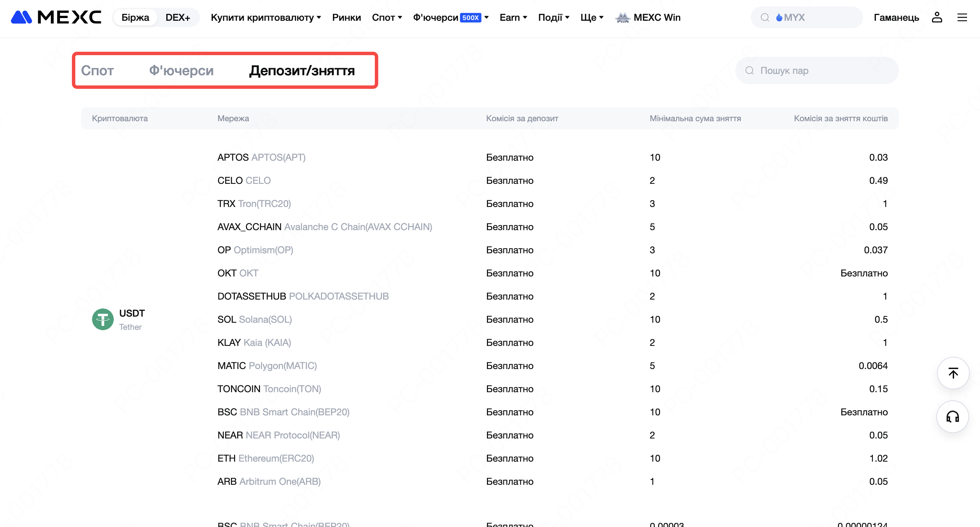Open the Ф'ючерси 500X menu
Screen dimensions: 980x527
pyautogui.click(x=450, y=17)
